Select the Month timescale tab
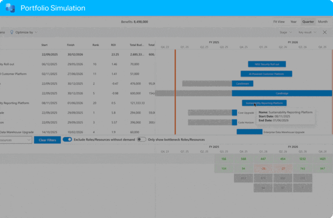333x218 pixels. [x=323, y=22]
